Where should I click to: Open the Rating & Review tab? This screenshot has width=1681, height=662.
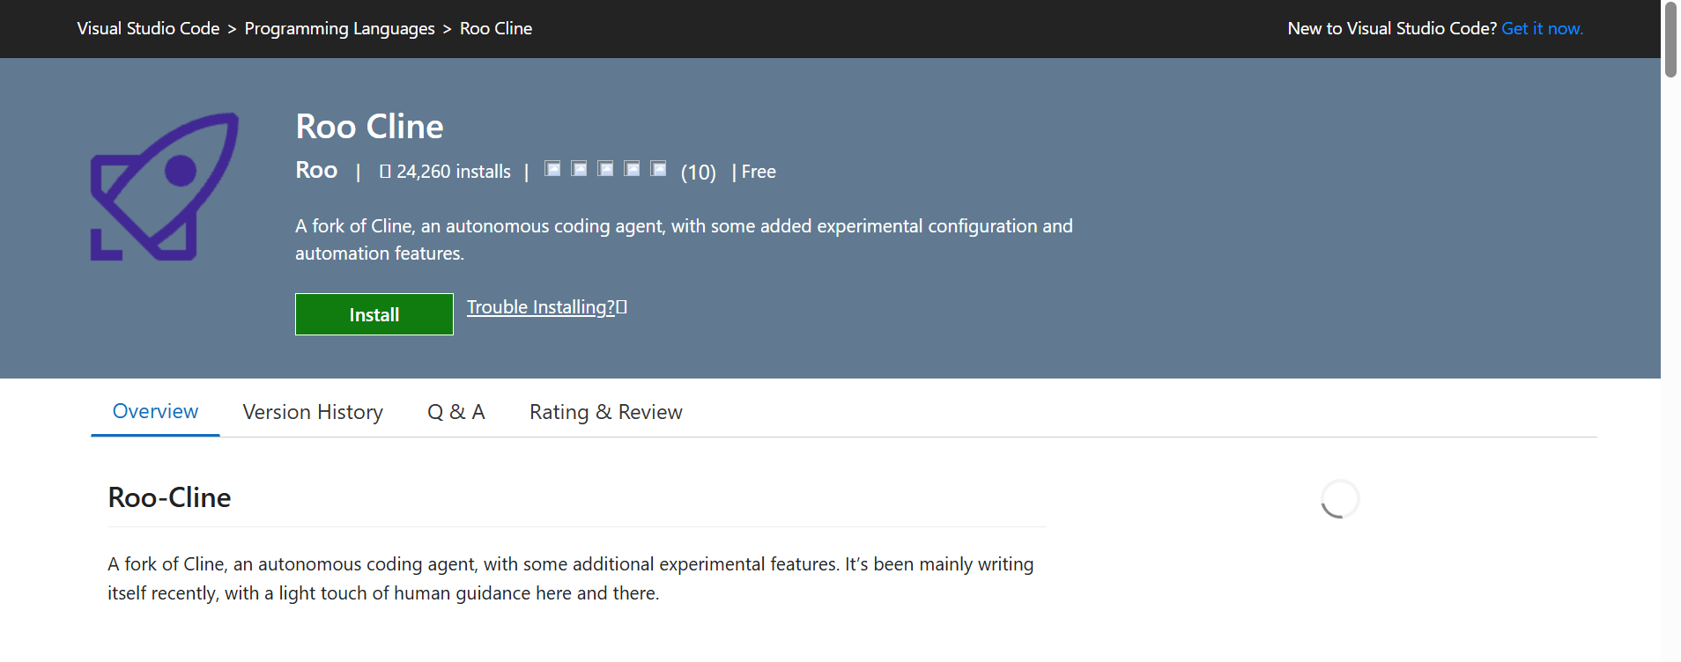(x=606, y=412)
